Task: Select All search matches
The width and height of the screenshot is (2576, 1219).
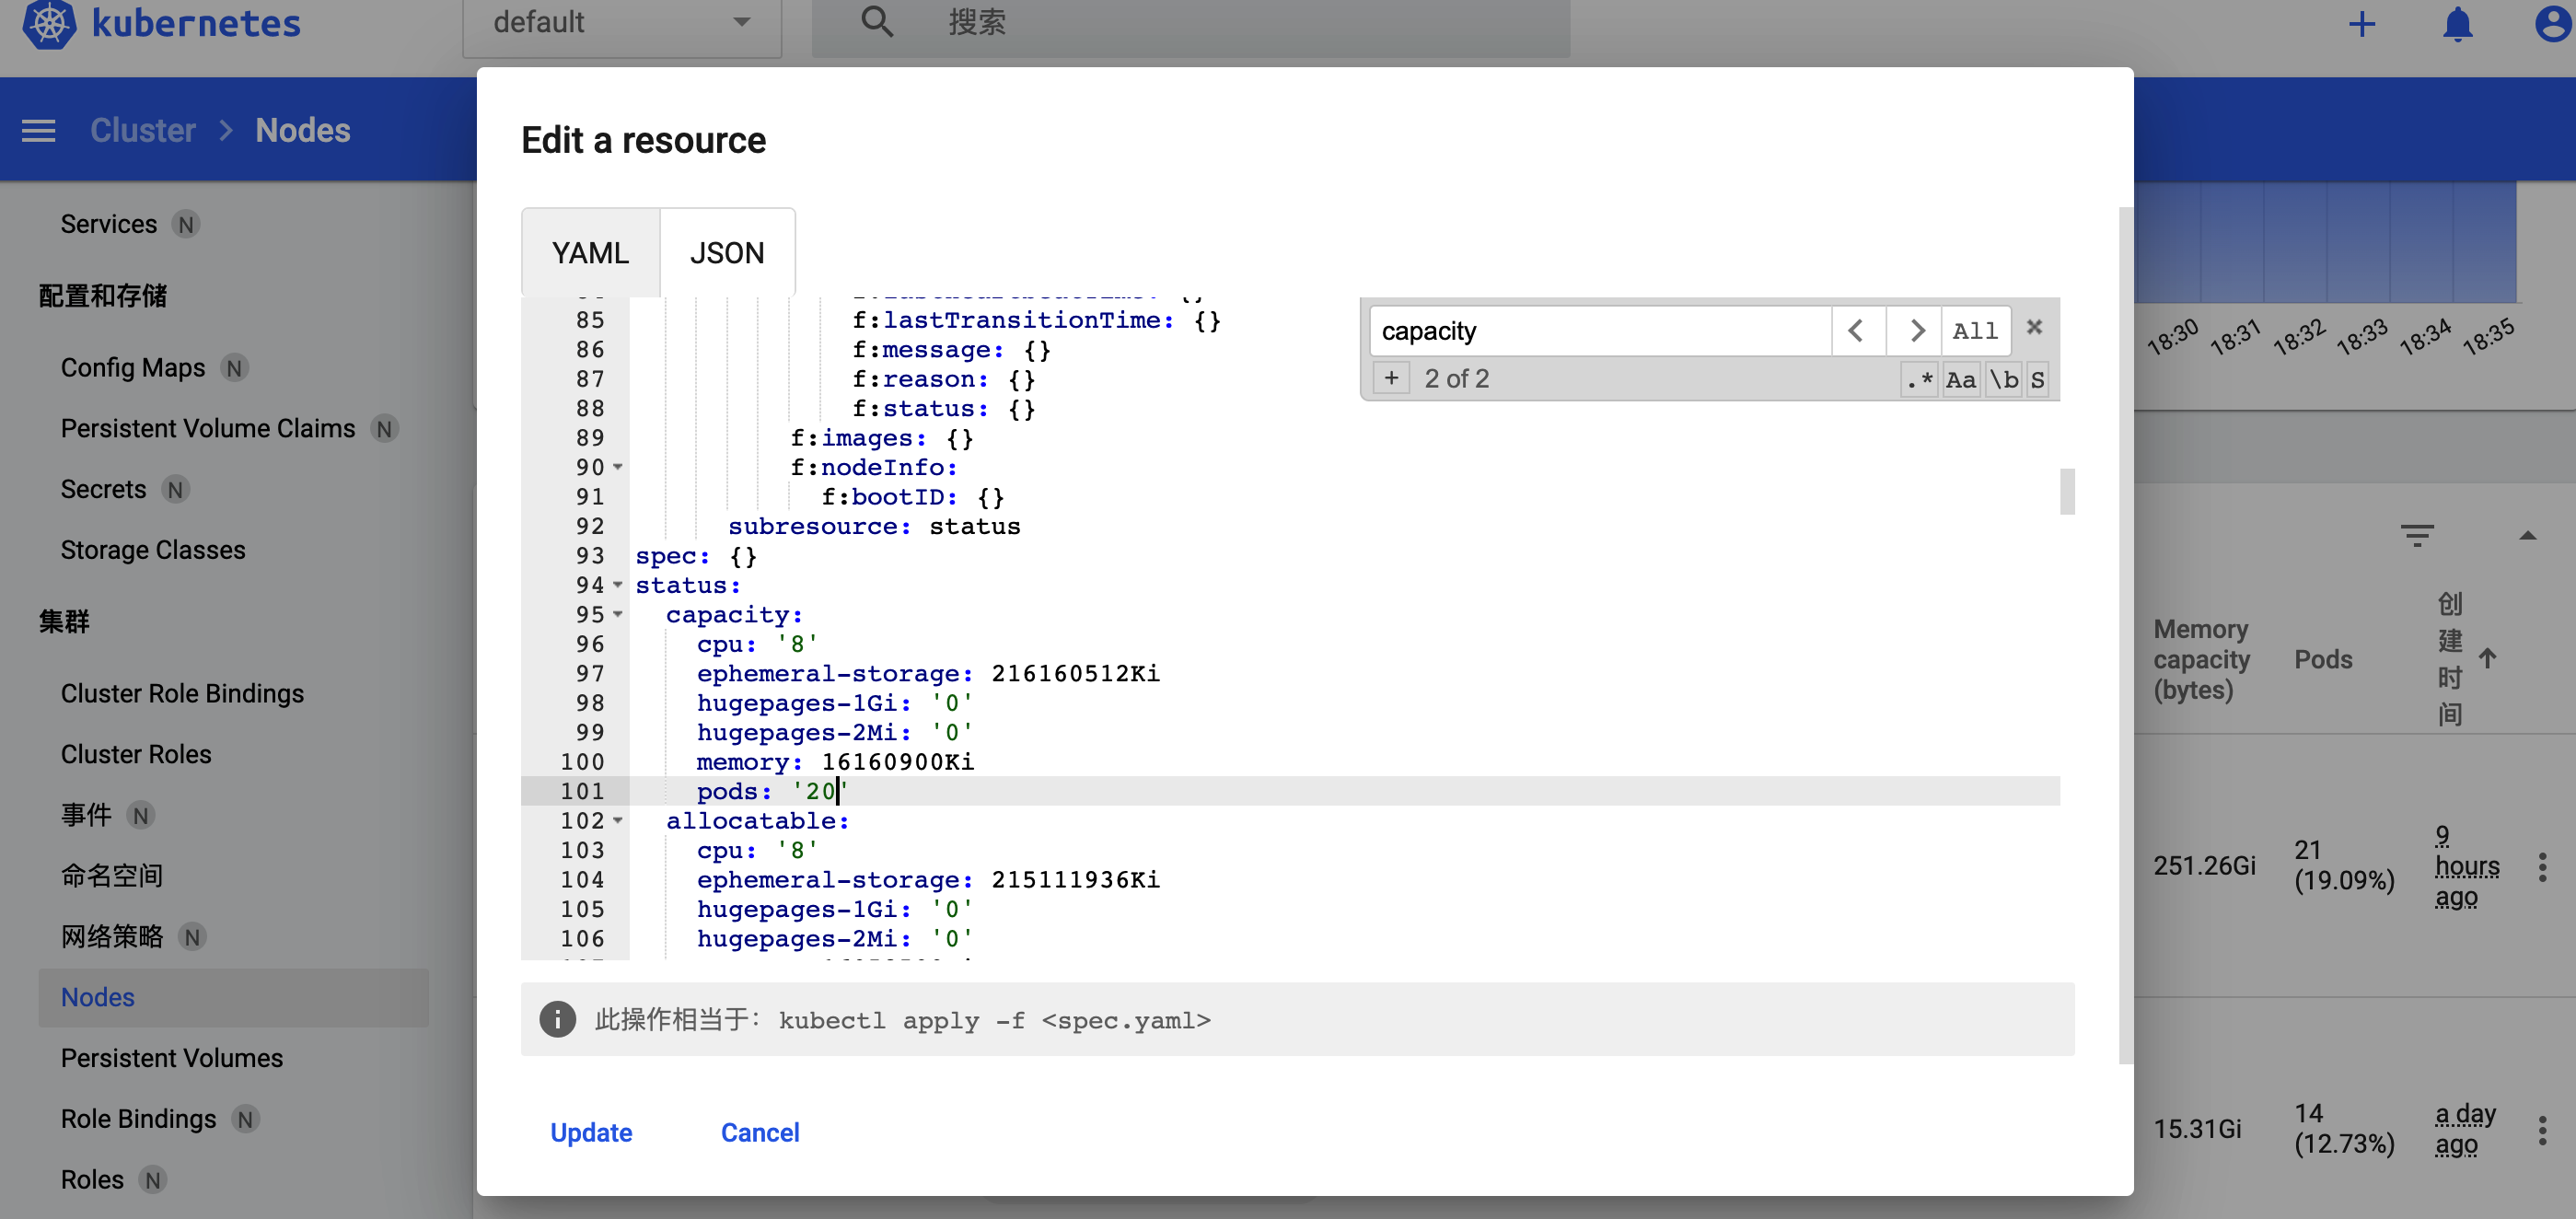Action: click(1975, 331)
